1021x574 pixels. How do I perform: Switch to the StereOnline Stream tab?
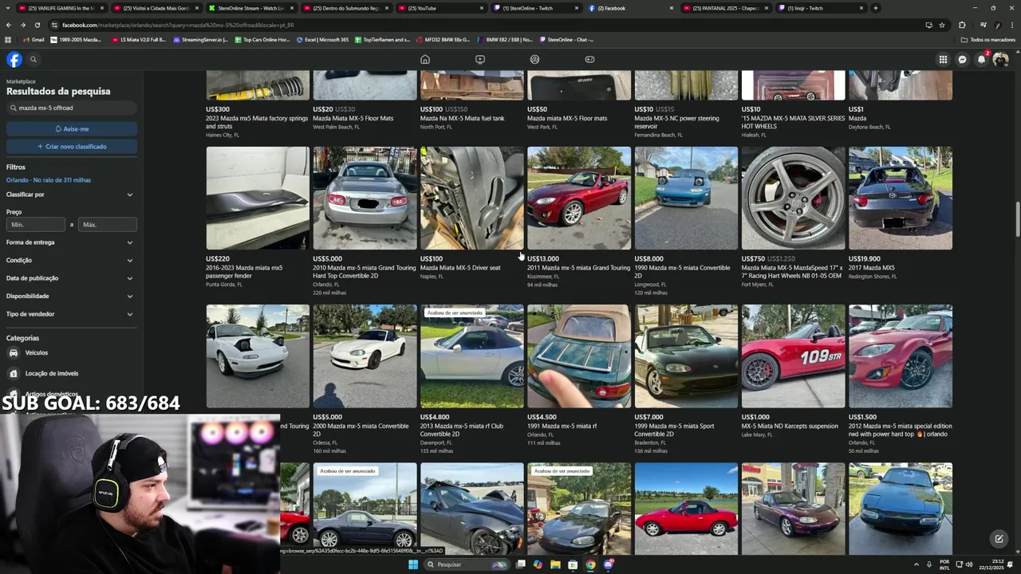tap(251, 8)
